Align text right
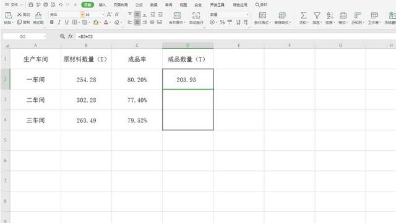Image resolution: width=396 pixels, height=223 pixels. click(x=145, y=22)
